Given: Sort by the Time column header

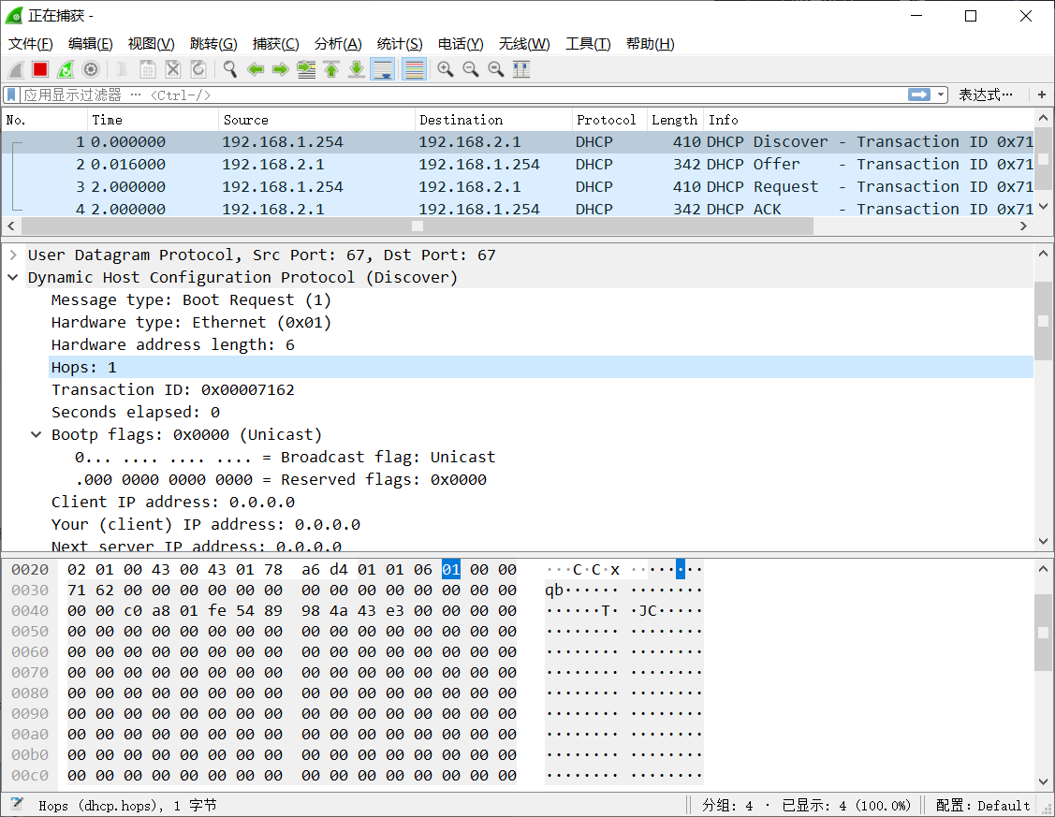Looking at the screenshot, I should [153, 120].
